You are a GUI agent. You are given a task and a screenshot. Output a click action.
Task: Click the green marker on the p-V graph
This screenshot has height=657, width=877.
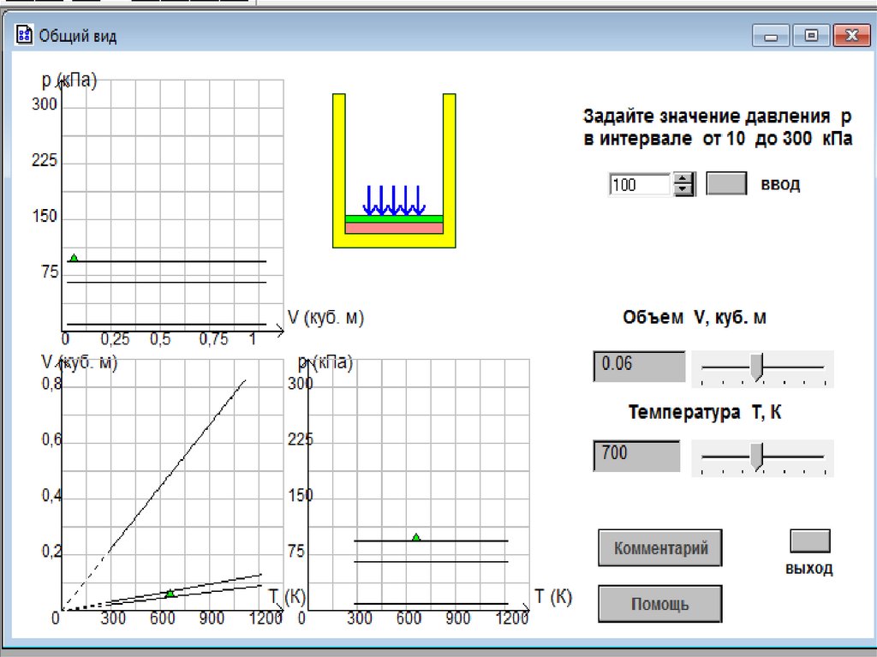(x=74, y=258)
